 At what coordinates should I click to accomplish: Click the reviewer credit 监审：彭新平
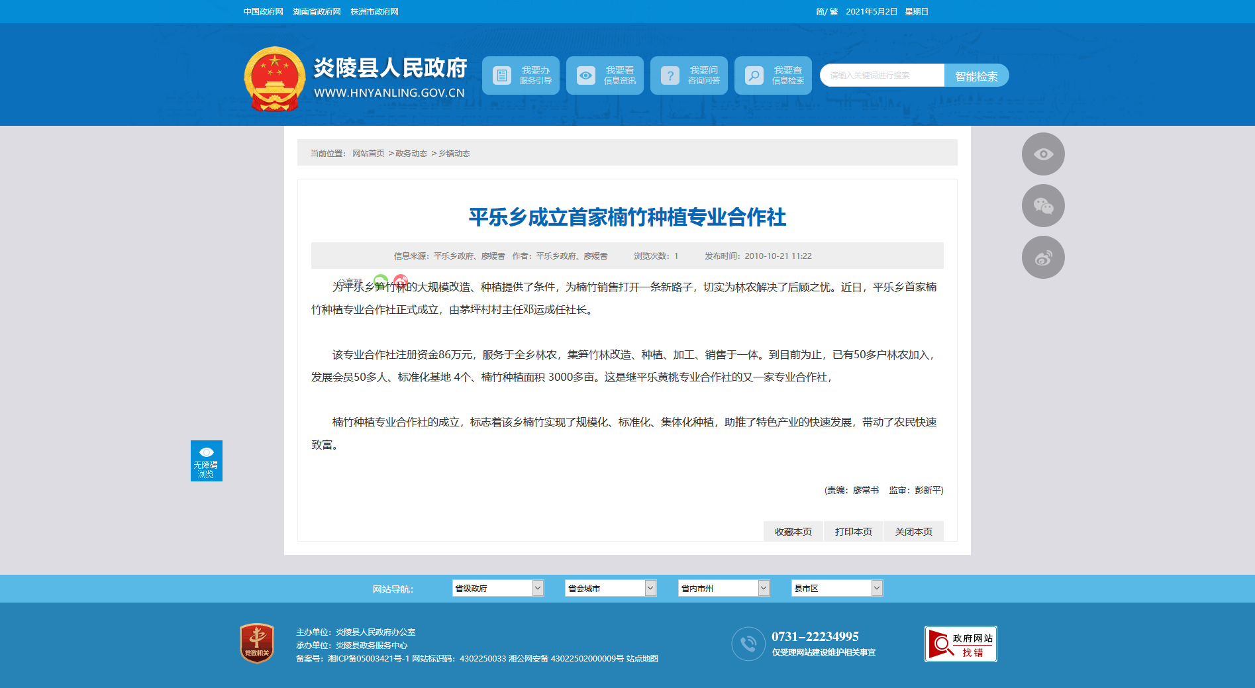pyautogui.click(x=915, y=491)
